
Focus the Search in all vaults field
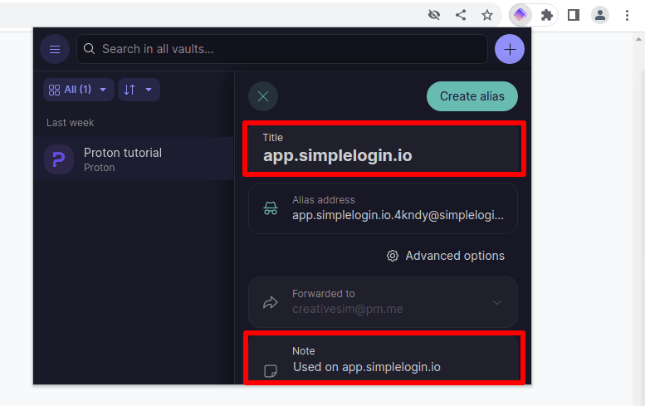click(x=281, y=49)
